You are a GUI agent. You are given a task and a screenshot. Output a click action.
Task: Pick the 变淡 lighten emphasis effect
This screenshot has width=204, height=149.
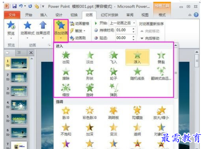pyautogui.click(x=113, y=129)
